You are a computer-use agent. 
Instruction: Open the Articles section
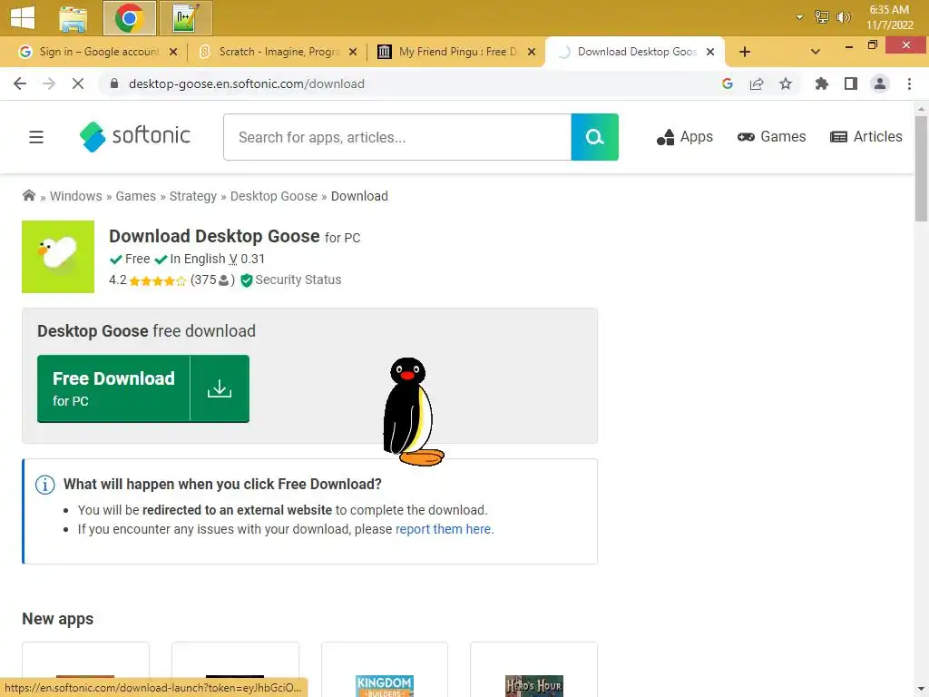point(865,137)
